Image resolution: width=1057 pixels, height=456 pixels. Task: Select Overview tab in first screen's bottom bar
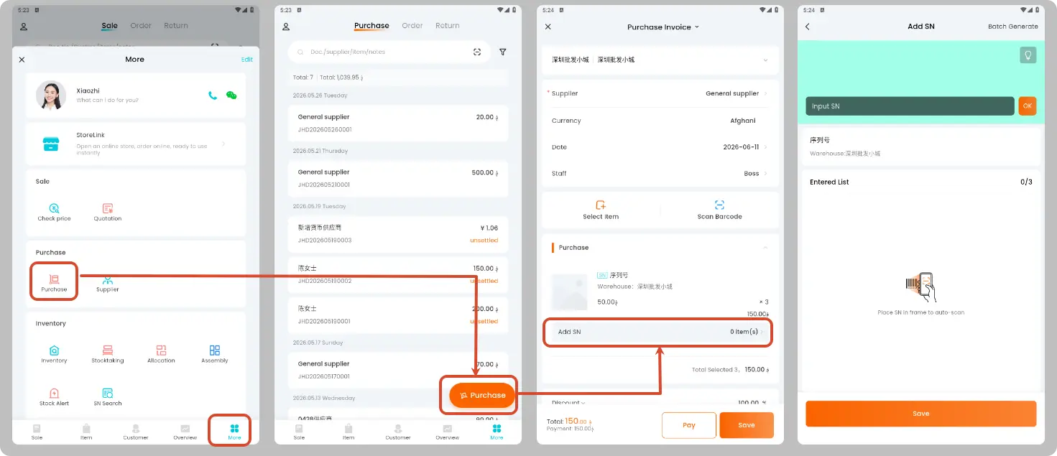[x=185, y=432]
